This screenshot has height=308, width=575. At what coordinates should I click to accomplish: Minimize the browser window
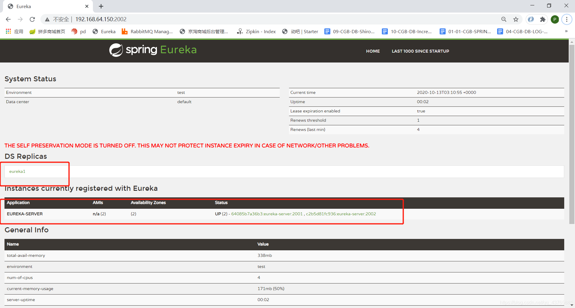click(532, 6)
